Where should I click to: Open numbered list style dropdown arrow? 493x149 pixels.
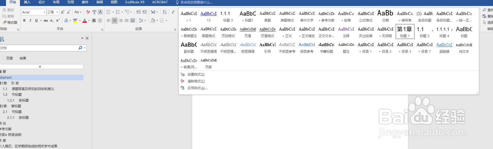click(x=122, y=12)
